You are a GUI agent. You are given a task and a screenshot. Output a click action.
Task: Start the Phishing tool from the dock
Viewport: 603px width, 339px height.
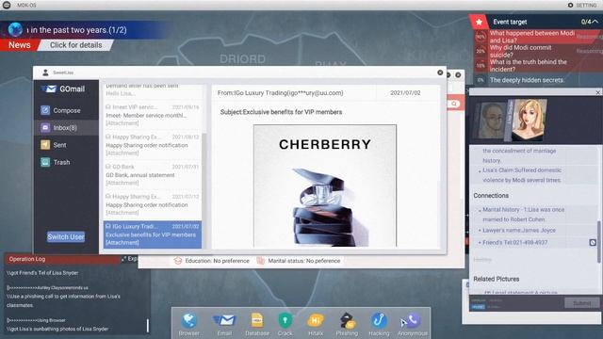point(347,320)
